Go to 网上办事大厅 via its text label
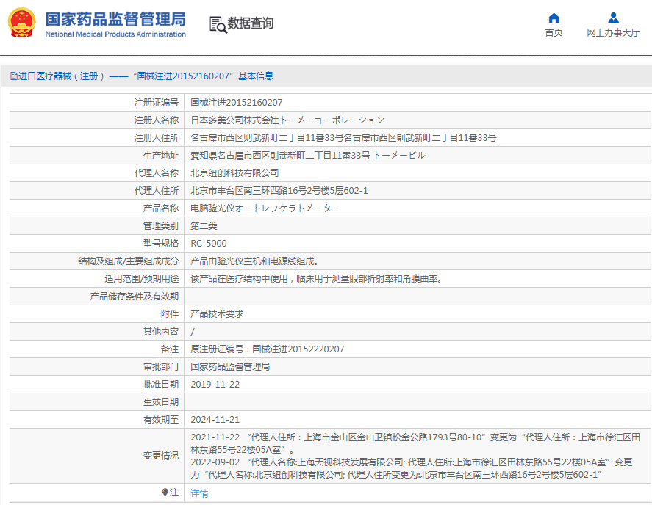The height and width of the screenshot is (505, 652). [x=613, y=33]
